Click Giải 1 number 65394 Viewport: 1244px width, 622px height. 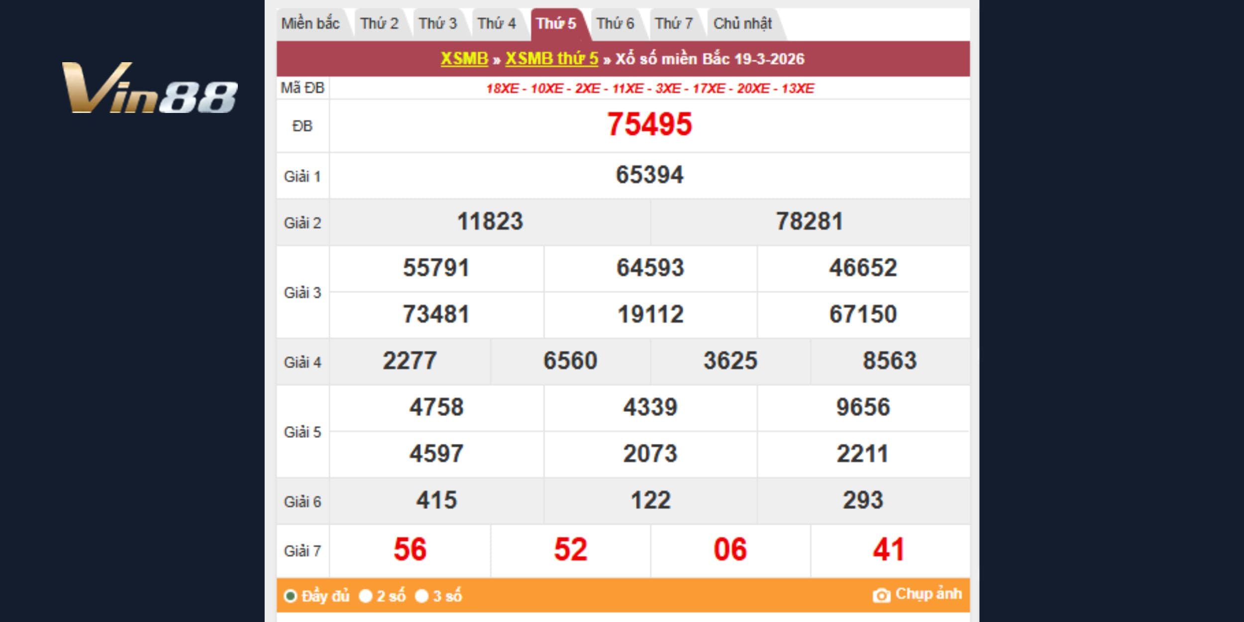[649, 175]
